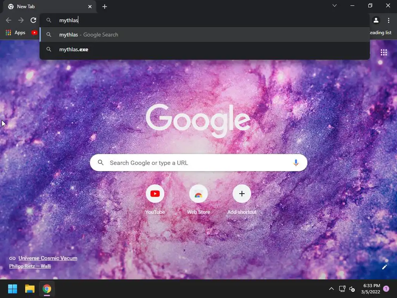Open the muted volume tray icon
Screen dimensions: 397x298
point(352,289)
